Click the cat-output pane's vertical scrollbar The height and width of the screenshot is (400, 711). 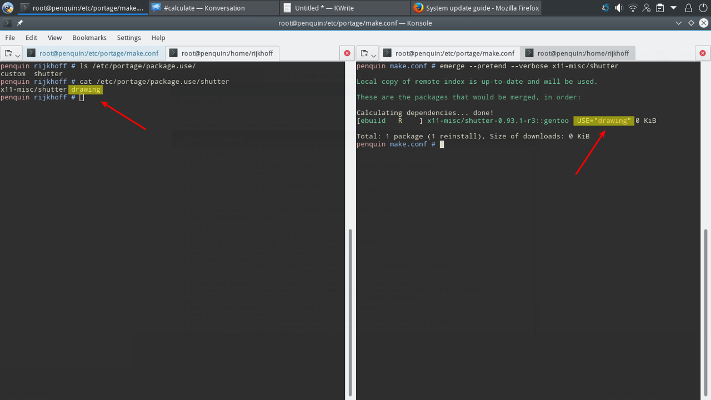350,313
